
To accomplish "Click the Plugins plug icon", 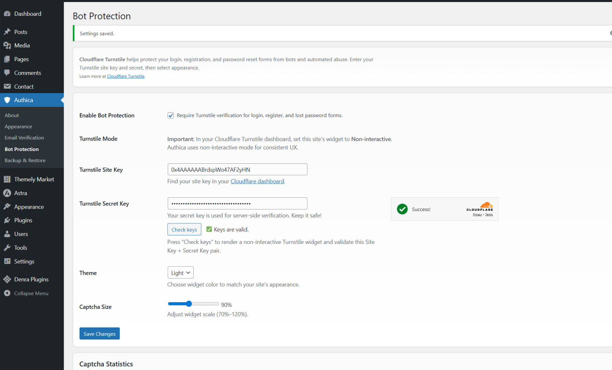I will pos(7,220).
